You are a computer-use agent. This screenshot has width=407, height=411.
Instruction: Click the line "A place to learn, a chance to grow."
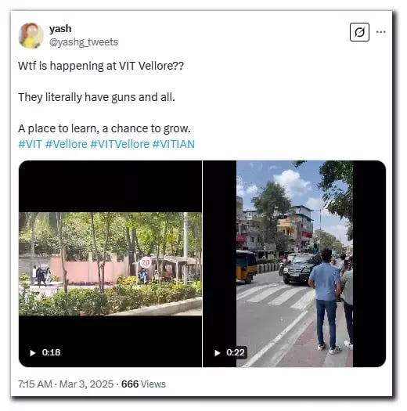click(x=104, y=128)
